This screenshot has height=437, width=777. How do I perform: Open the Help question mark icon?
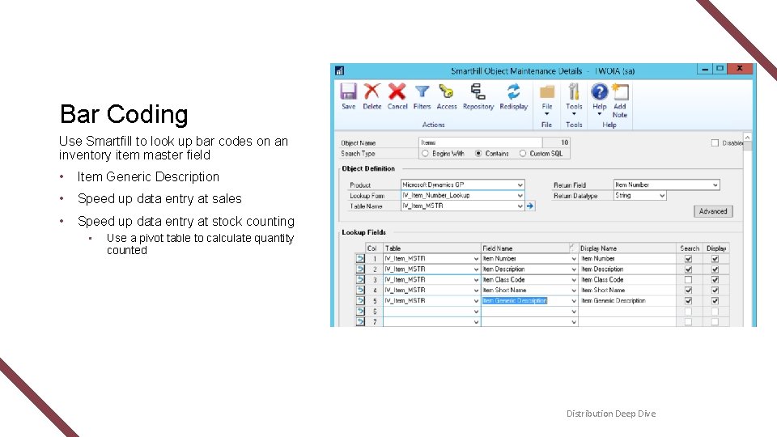[x=600, y=91]
